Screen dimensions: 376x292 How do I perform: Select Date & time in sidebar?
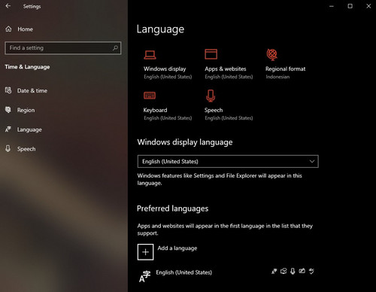point(32,90)
